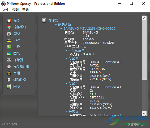Collapse the 分区 0 node
The width and height of the screenshot is (150, 128).
66,58
